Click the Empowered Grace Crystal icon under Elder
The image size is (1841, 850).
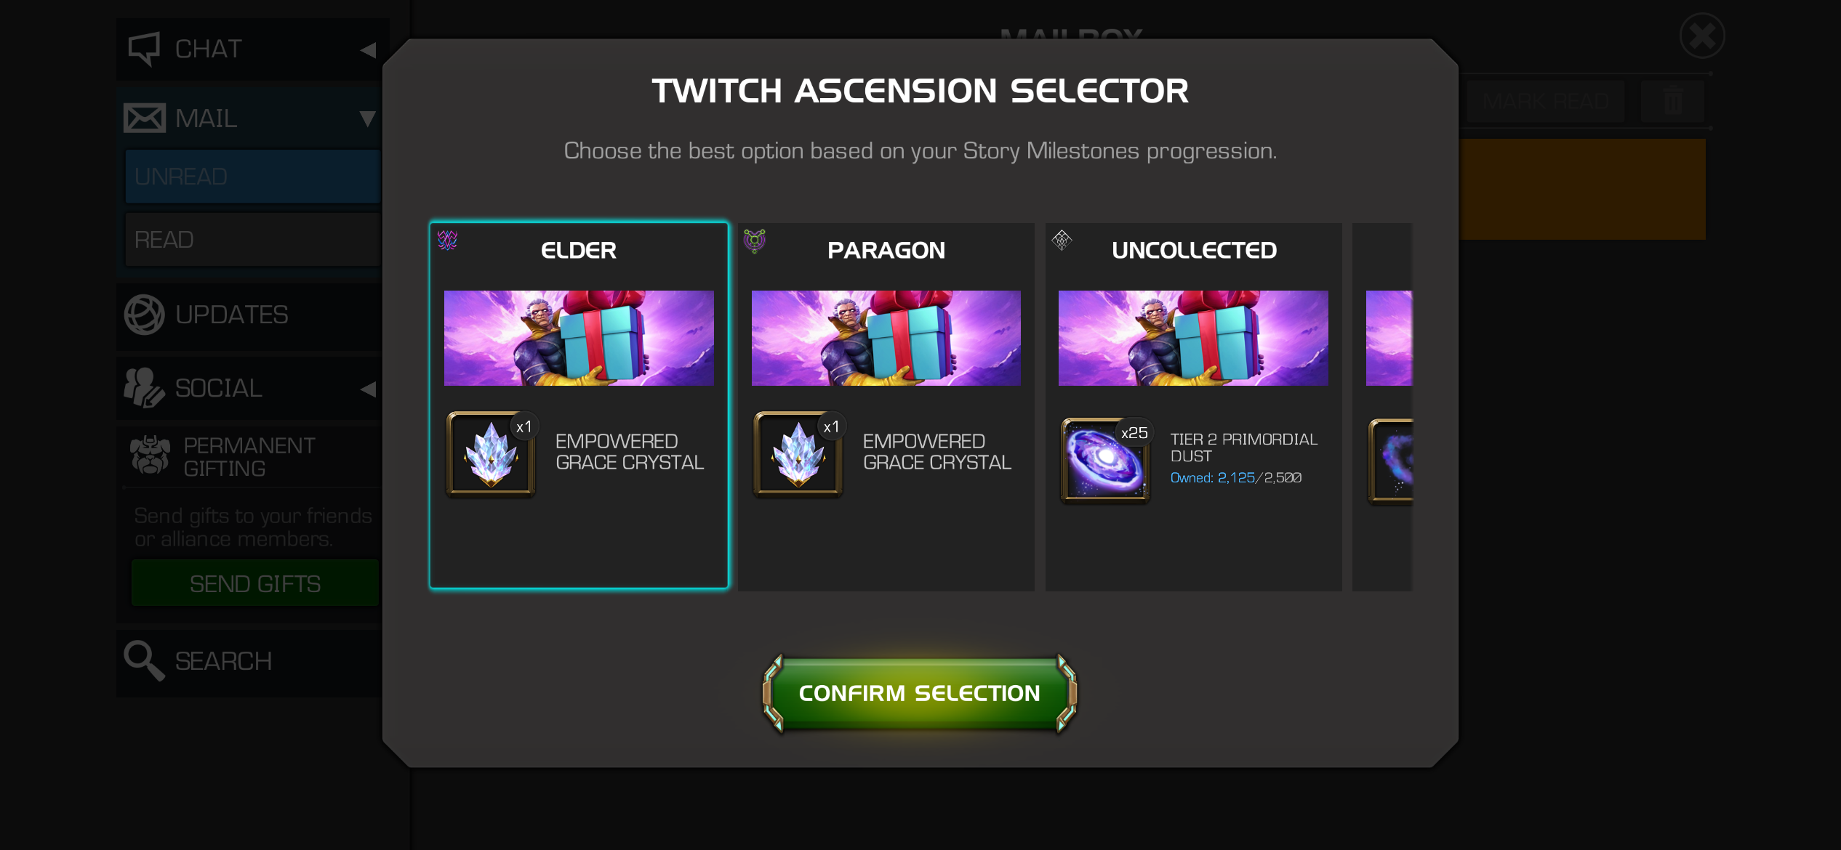coord(491,454)
